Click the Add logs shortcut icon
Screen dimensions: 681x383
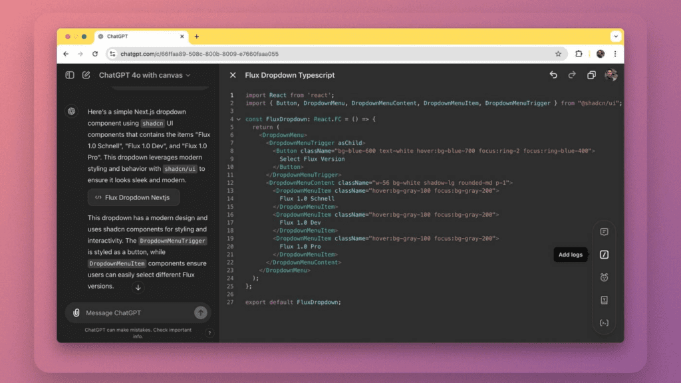[604, 255]
